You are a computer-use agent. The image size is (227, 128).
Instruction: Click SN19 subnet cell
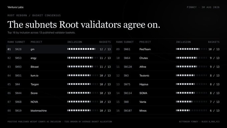click(18, 111)
